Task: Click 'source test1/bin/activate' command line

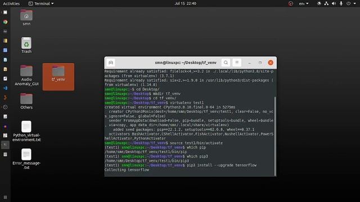Action: coord(196,143)
